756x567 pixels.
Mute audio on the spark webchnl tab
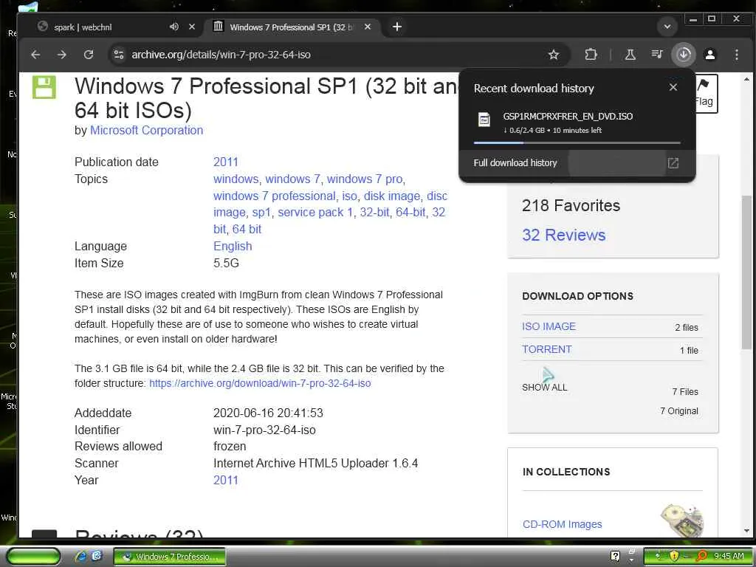click(x=174, y=27)
